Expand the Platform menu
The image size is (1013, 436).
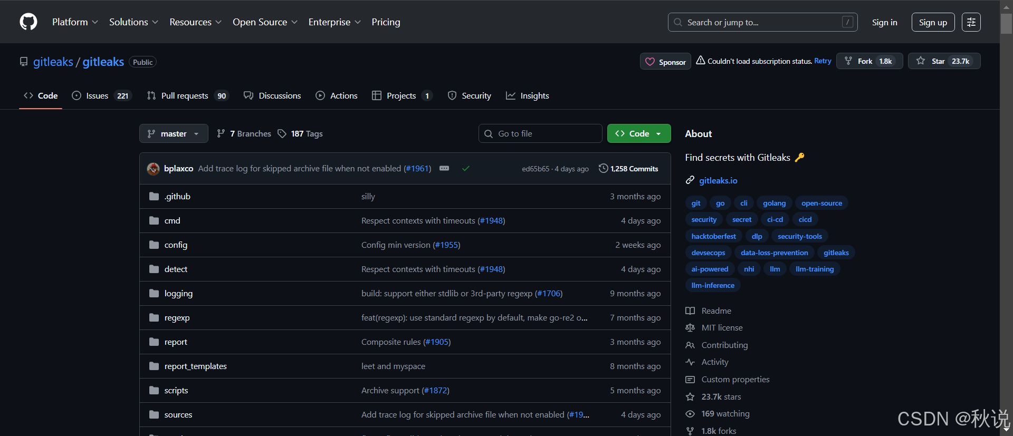click(75, 22)
